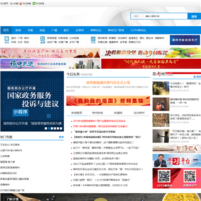Open the 更多 link beside 热门专题
Viewport: 201px width, 201px height.
pos(61,137)
